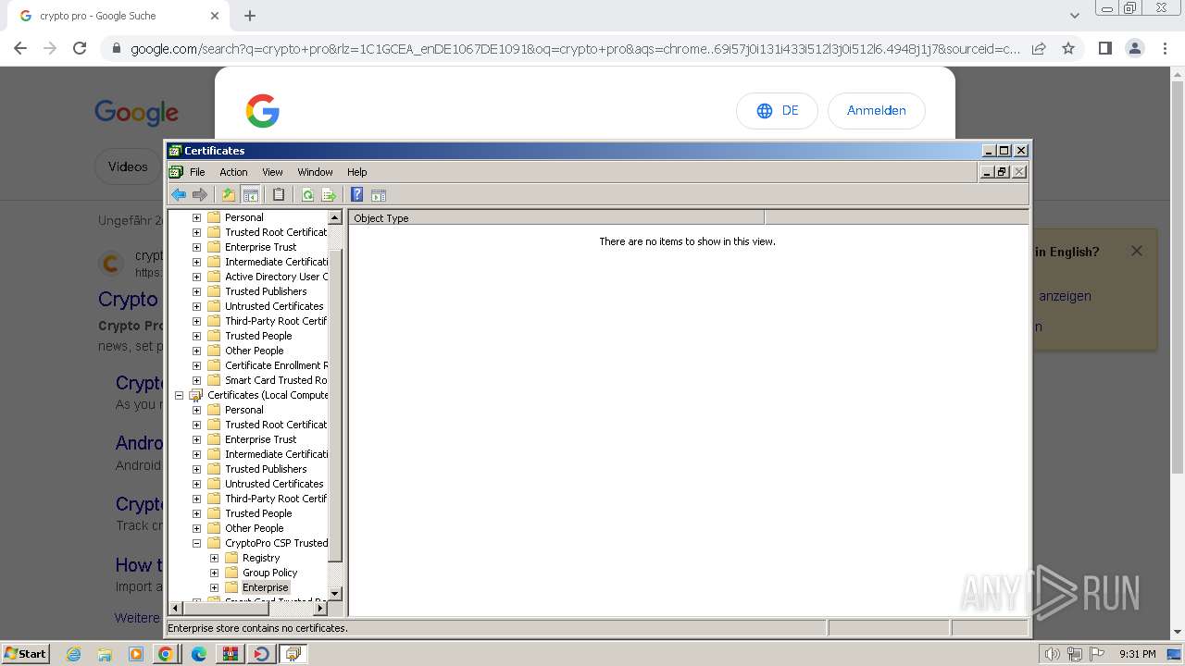Image resolution: width=1185 pixels, height=666 pixels.
Task: Click the Object Type column header
Action: tap(556, 218)
